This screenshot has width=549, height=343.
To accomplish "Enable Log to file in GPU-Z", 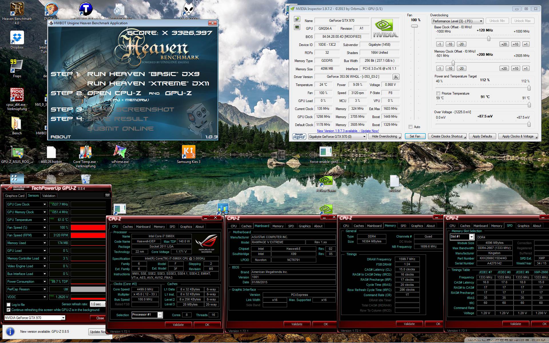I will [9, 305].
